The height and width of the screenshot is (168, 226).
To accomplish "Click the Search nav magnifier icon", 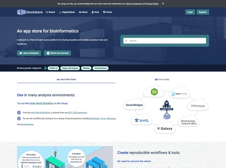I will click(47, 12).
